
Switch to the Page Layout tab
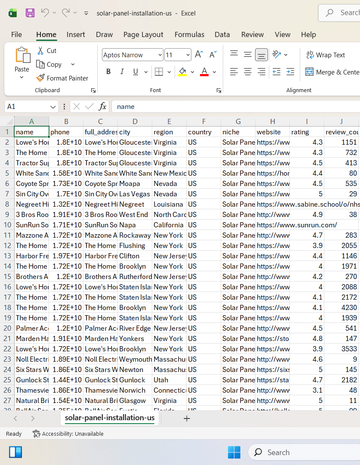143,35
